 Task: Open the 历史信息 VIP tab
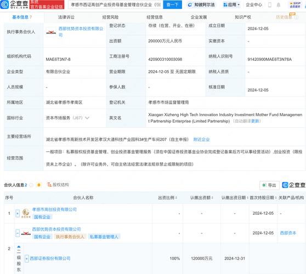(x=287, y=17)
